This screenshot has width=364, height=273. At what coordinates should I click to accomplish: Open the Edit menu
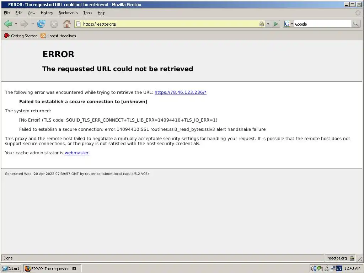[x=18, y=13]
